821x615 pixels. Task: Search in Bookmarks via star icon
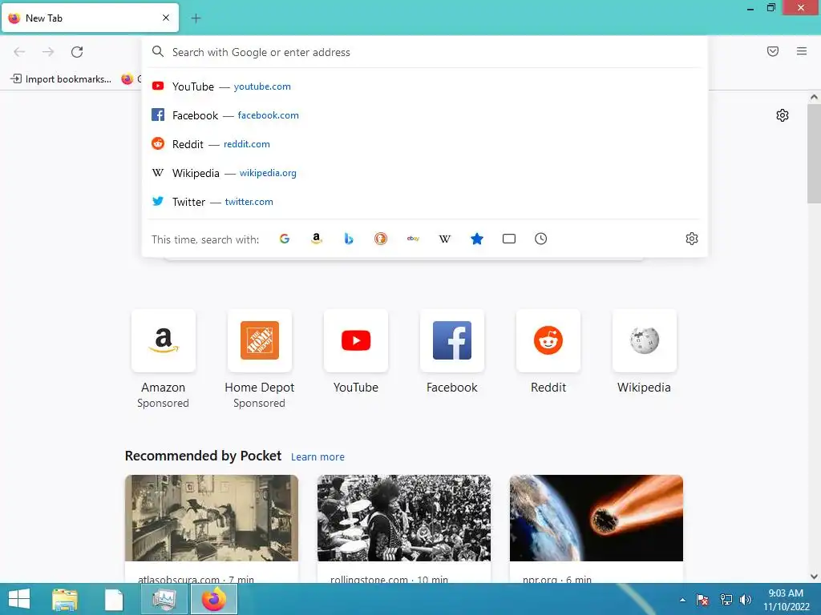coord(477,239)
